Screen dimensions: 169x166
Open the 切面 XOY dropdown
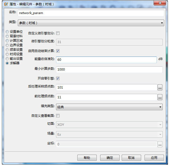(x=109, y=125)
